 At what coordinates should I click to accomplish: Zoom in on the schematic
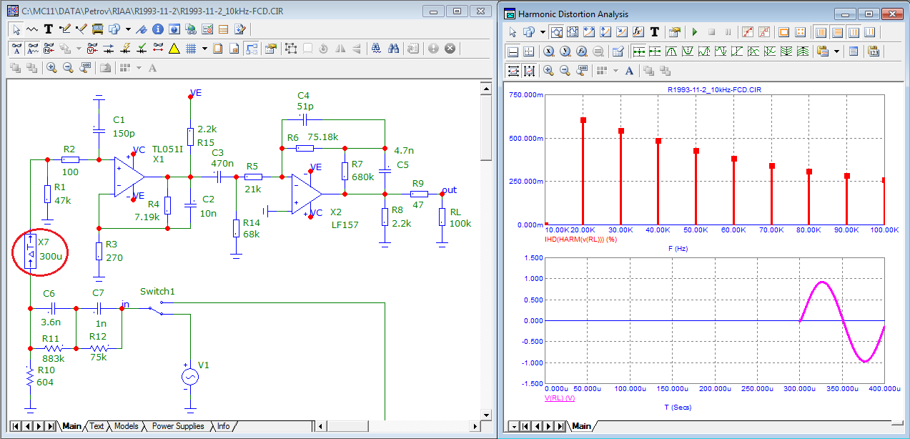[x=51, y=68]
